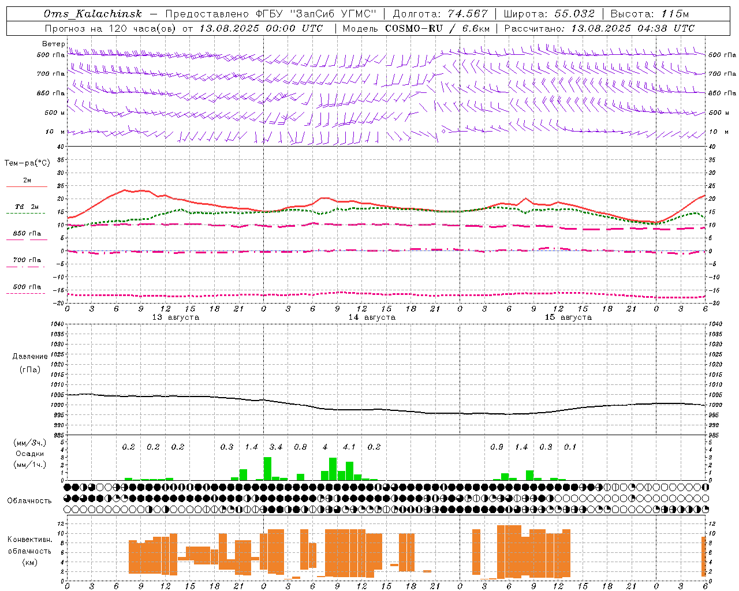Click the 13 августа date label
This screenshot has height=591, width=739.
pos(176,317)
